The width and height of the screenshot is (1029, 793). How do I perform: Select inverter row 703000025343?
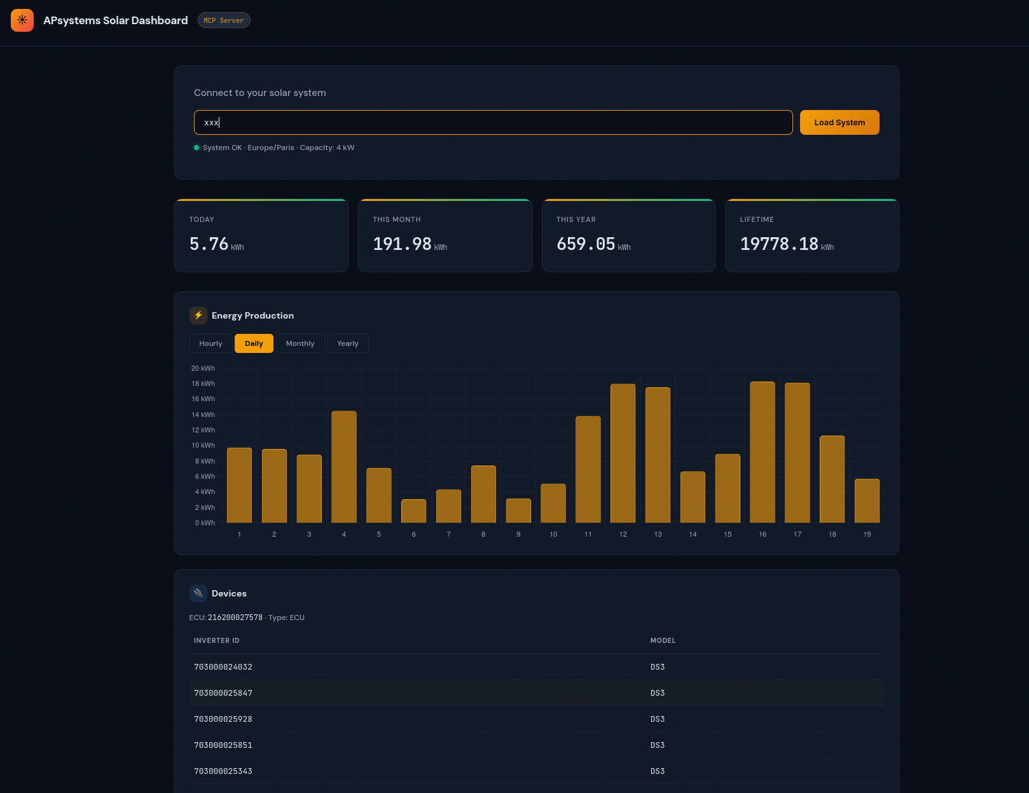(x=537, y=771)
